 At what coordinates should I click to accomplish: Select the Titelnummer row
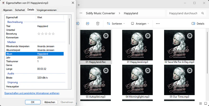point(35,61)
